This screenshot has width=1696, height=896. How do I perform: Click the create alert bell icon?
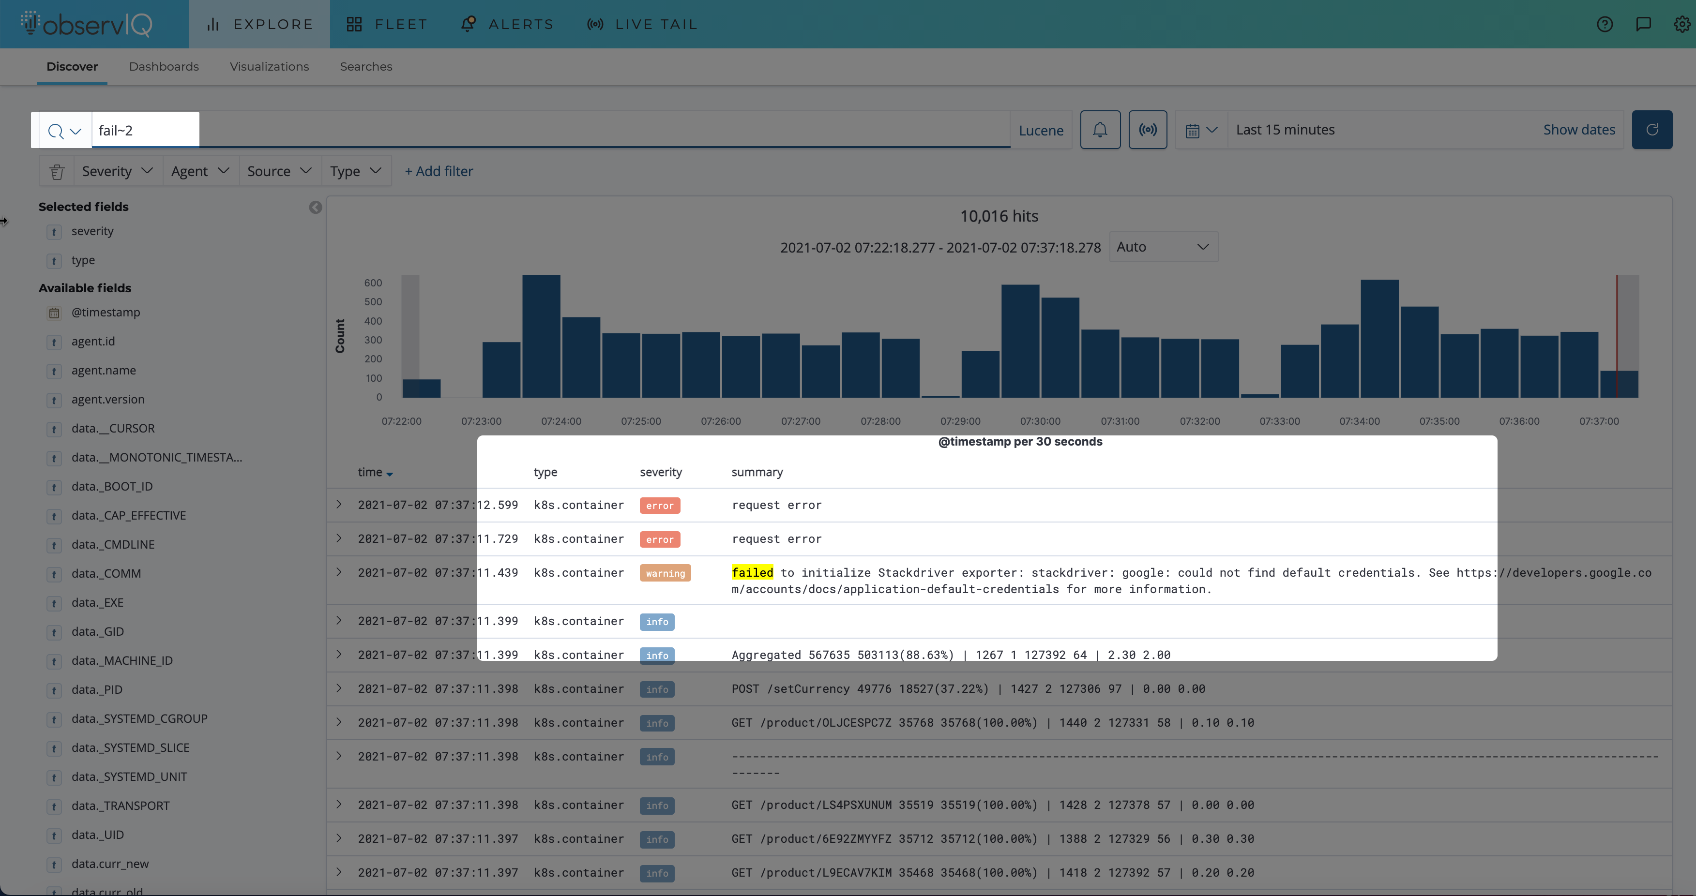pos(1100,130)
